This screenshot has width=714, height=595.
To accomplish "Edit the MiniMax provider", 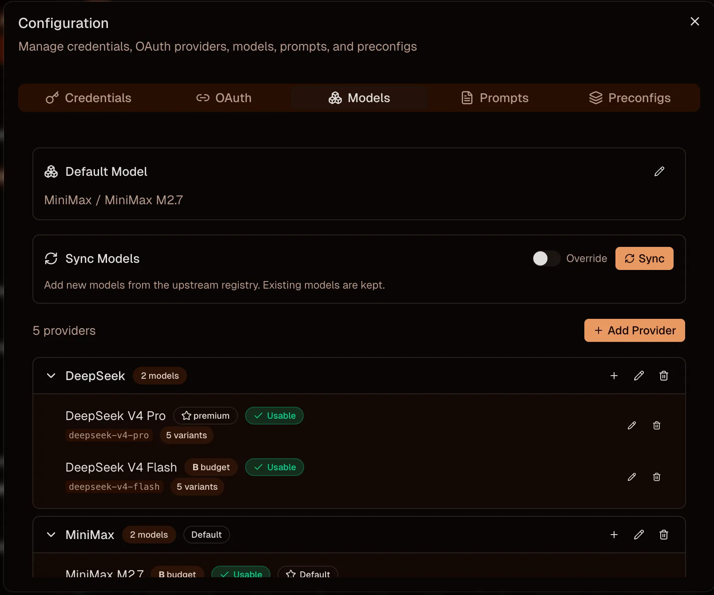I will point(639,535).
